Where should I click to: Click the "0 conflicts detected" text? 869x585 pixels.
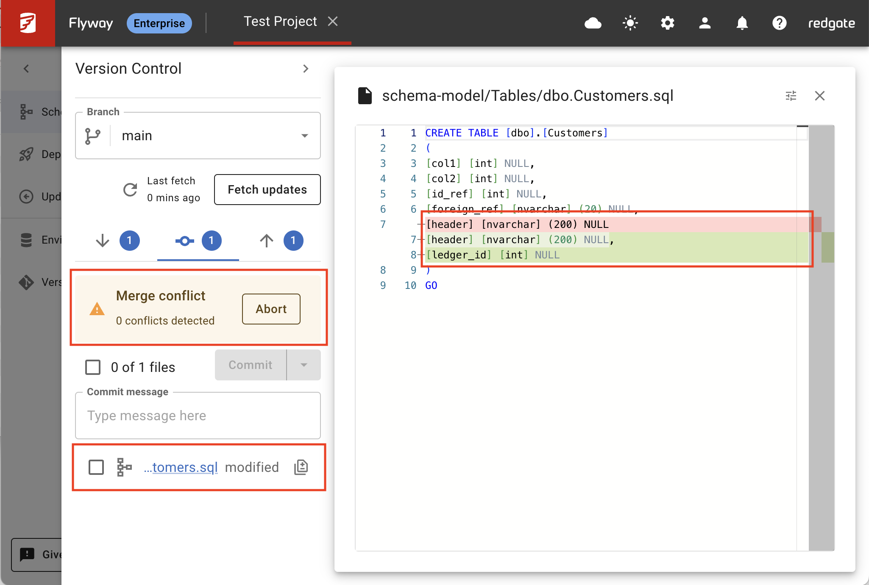[165, 321]
